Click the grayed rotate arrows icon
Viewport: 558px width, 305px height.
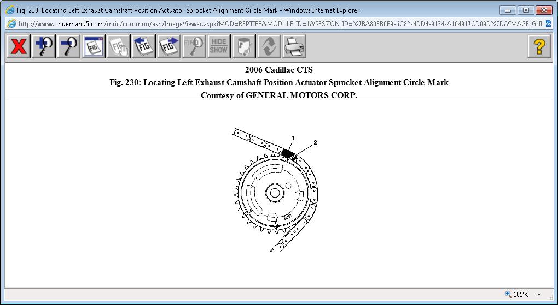tap(269, 46)
